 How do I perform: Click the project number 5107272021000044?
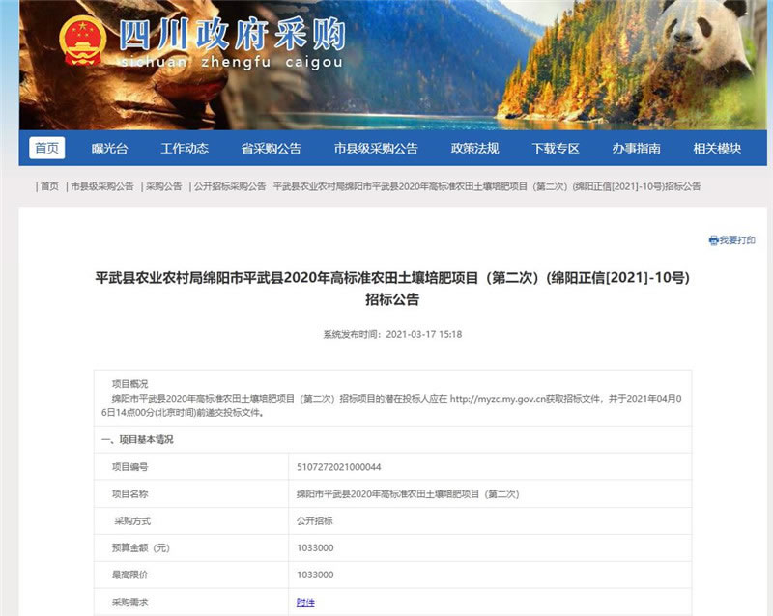[x=339, y=466]
